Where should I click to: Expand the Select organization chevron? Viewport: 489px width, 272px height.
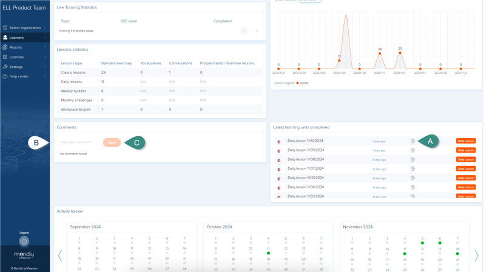45,28
